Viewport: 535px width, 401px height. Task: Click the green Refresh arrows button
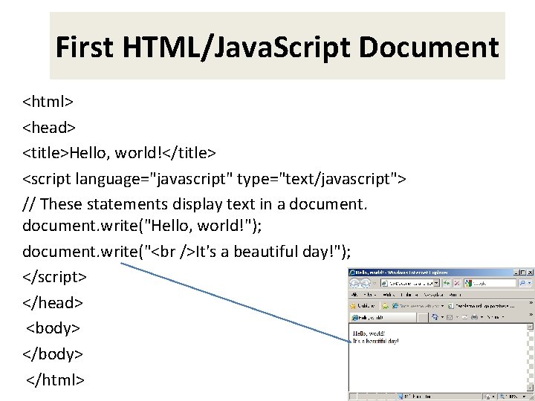point(447,283)
